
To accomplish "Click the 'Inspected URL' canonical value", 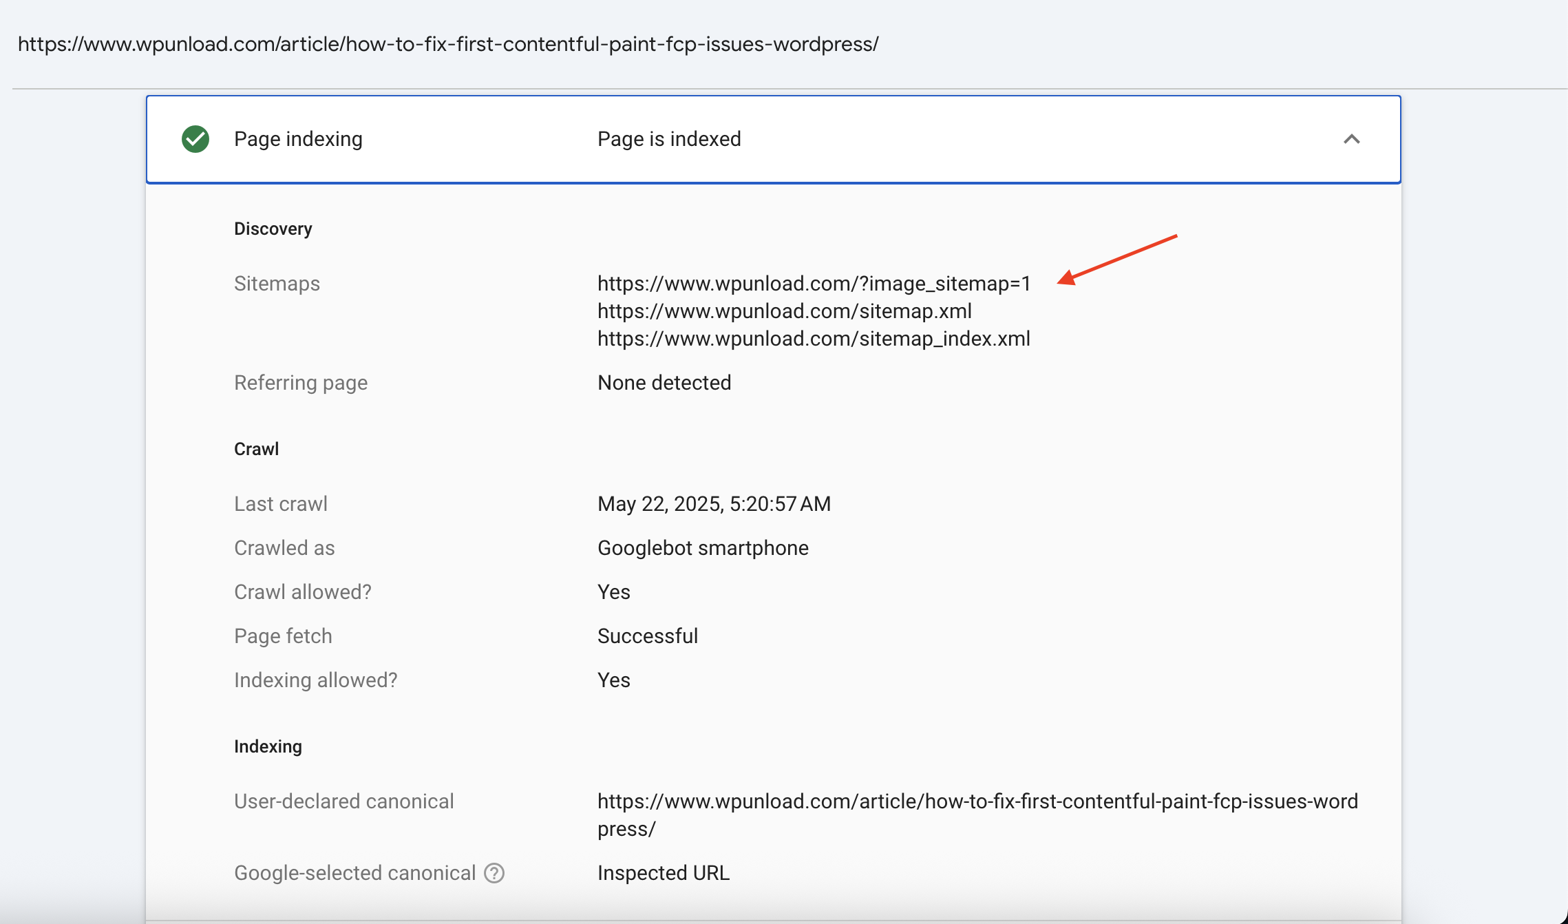I will pos(663,873).
